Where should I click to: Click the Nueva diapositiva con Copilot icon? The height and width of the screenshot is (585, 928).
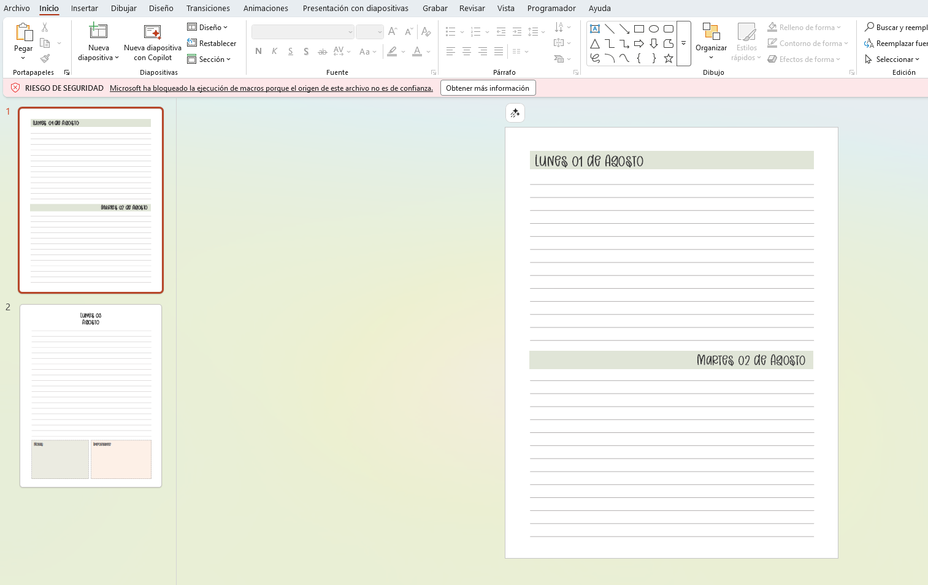[x=152, y=32]
